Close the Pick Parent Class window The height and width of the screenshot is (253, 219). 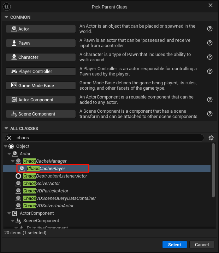coord(211,5)
